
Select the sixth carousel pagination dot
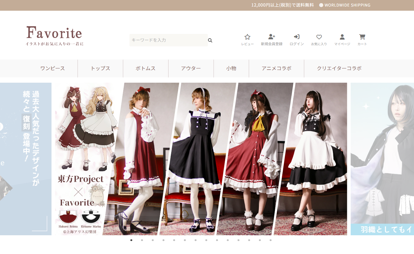point(185,240)
